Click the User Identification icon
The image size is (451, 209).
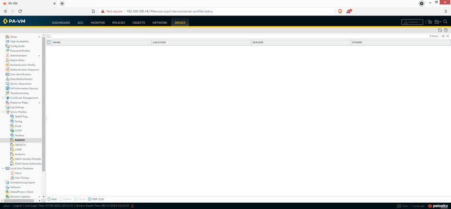click(8, 74)
